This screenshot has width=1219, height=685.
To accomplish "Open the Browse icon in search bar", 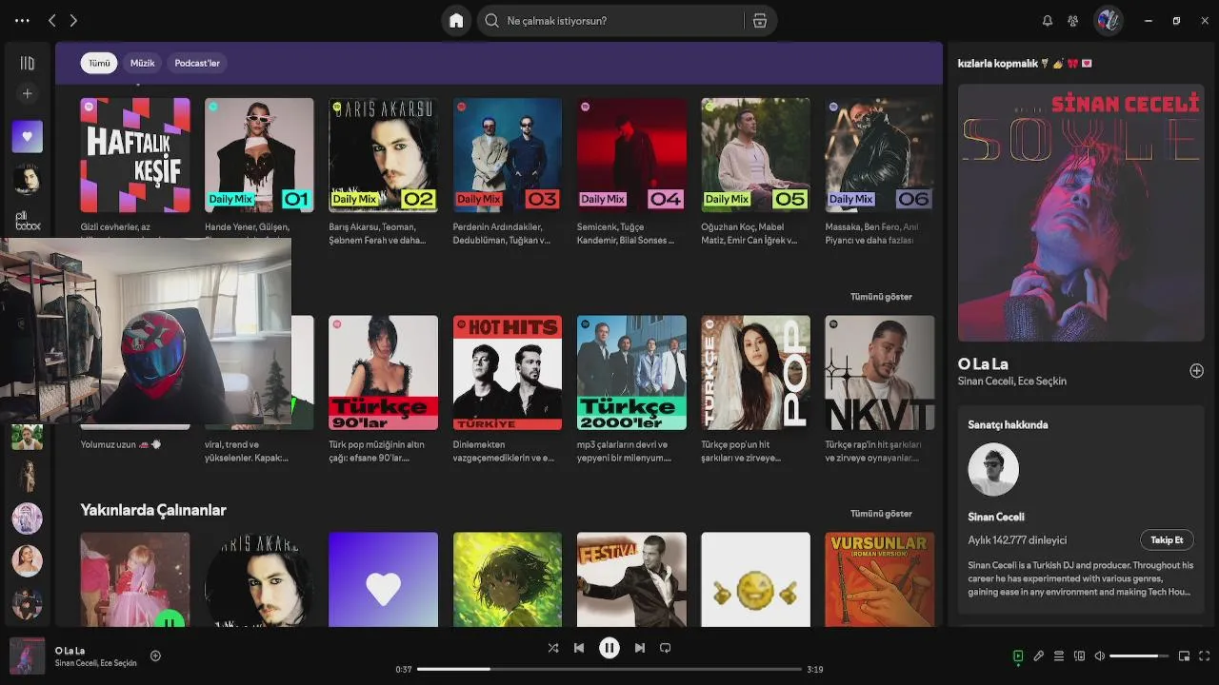I will pyautogui.click(x=760, y=21).
